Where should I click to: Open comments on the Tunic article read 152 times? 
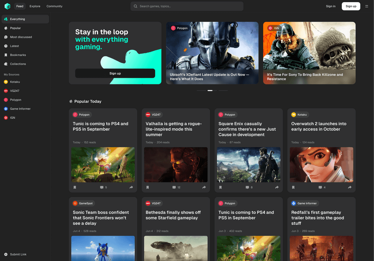click(103, 188)
